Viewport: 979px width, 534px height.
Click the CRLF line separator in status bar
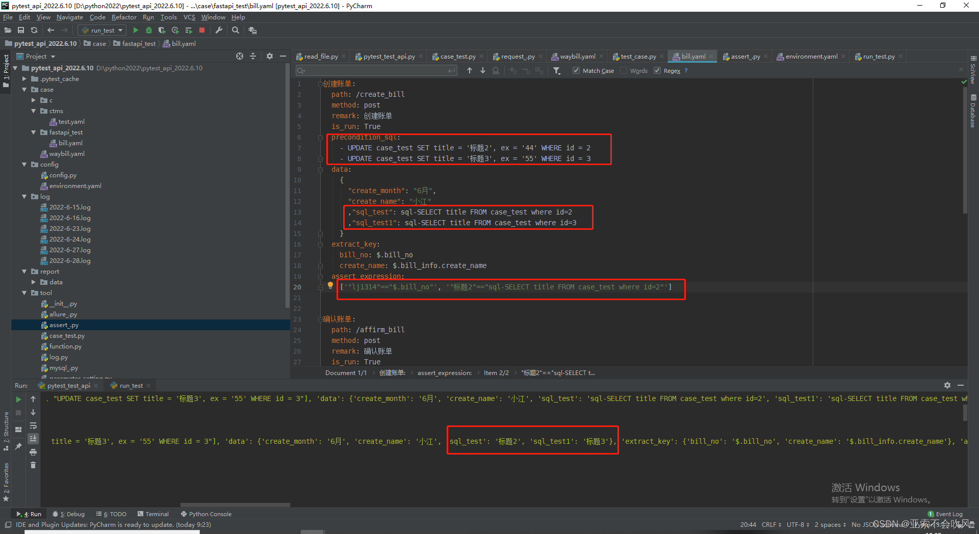pos(771,525)
